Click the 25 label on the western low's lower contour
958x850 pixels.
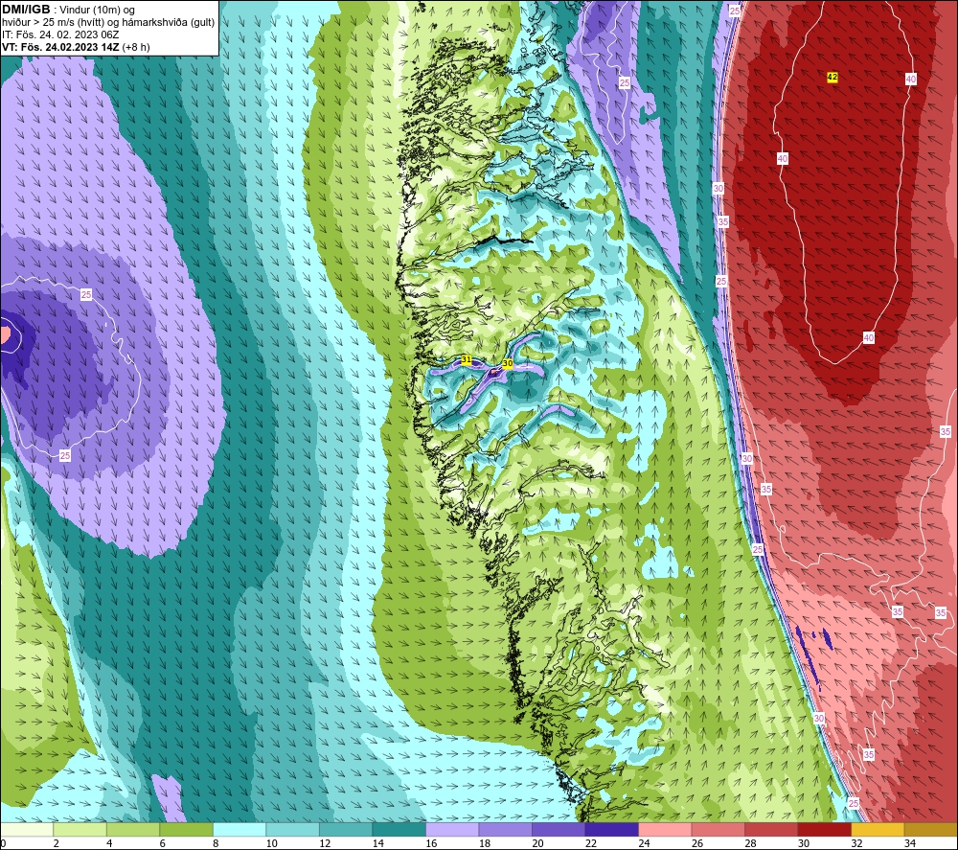[65, 455]
